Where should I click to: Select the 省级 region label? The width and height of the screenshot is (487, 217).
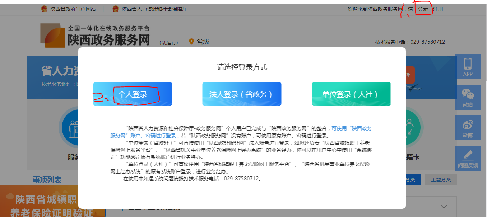(x=203, y=42)
